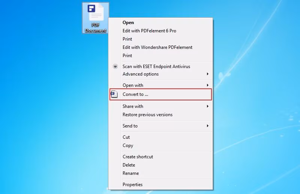Expand the Share with arrow

point(208,106)
